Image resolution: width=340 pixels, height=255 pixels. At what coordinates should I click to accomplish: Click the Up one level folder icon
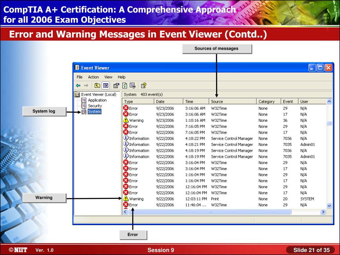[97, 85]
